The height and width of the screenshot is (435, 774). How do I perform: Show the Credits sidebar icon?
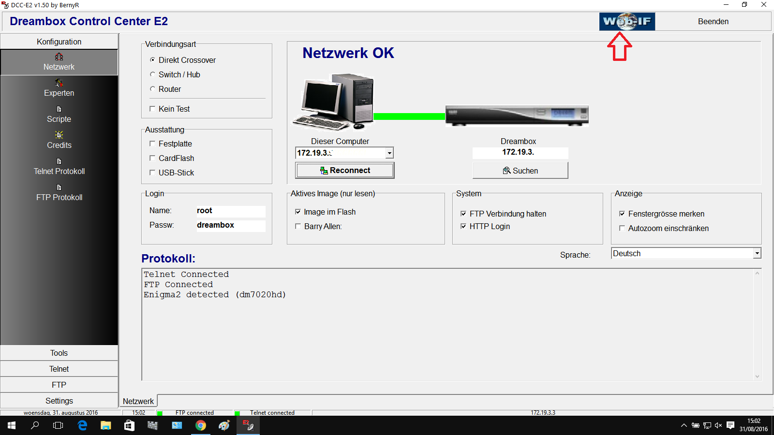[x=59, y=135]
